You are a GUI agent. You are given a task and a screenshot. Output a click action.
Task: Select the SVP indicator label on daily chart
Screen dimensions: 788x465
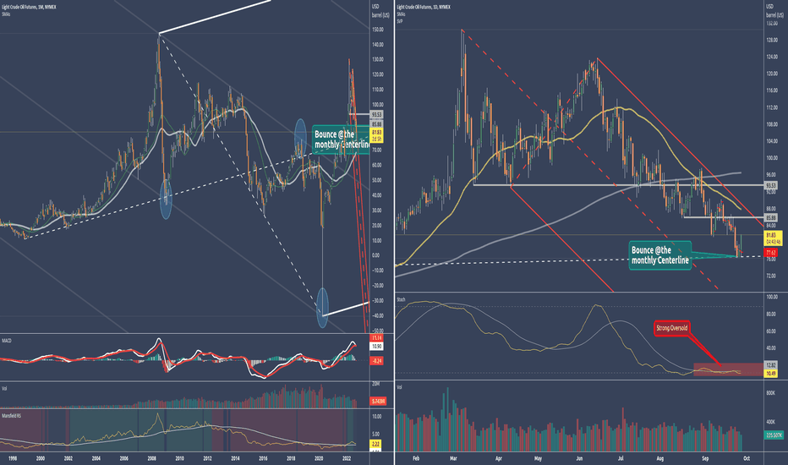tap(400, 21)
